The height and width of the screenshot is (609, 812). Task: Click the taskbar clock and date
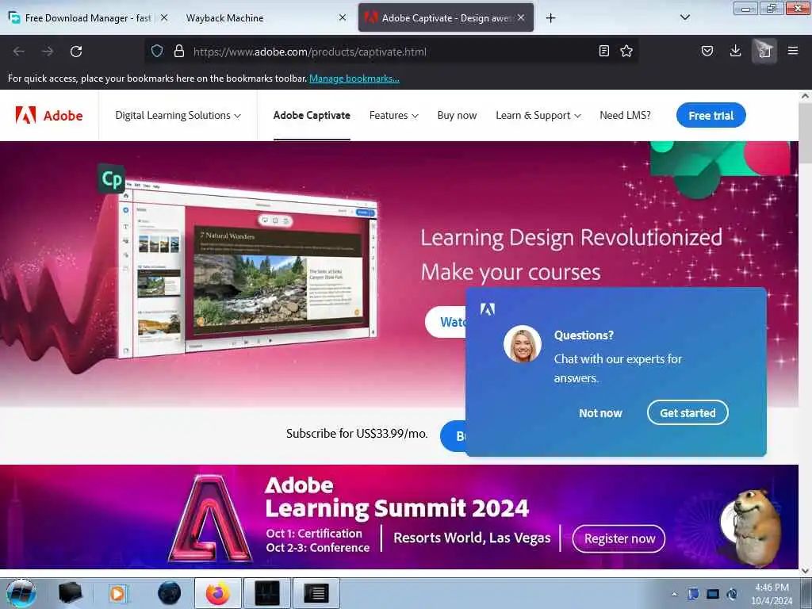772,594
